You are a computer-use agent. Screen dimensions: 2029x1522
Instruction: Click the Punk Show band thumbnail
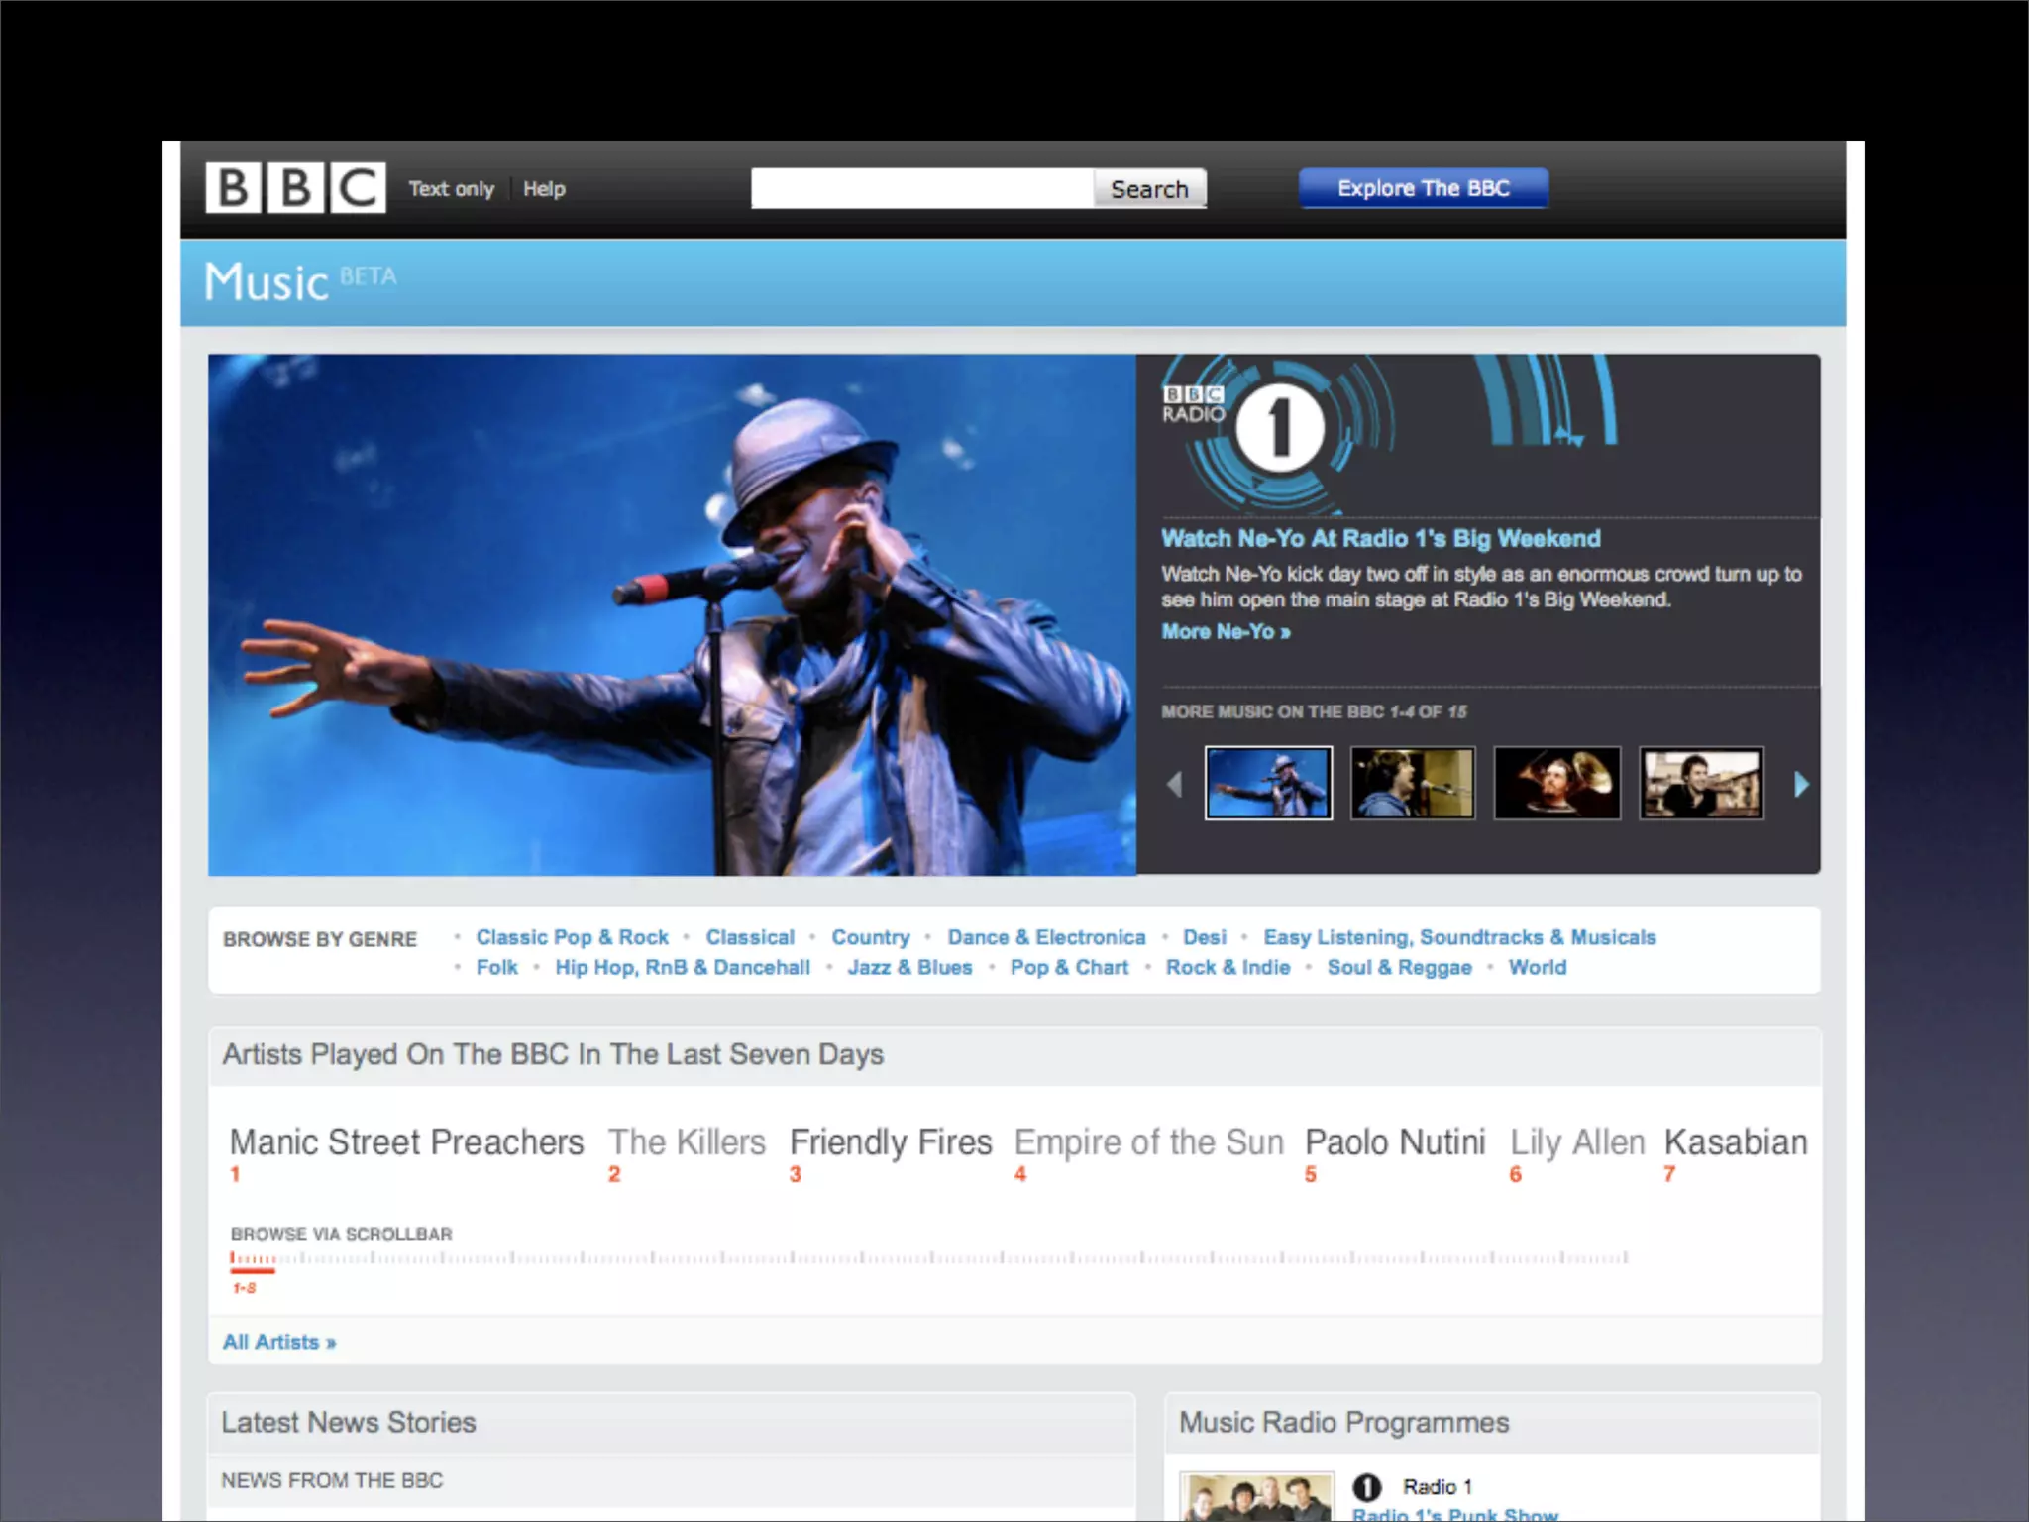(x=1256, y=1497)
